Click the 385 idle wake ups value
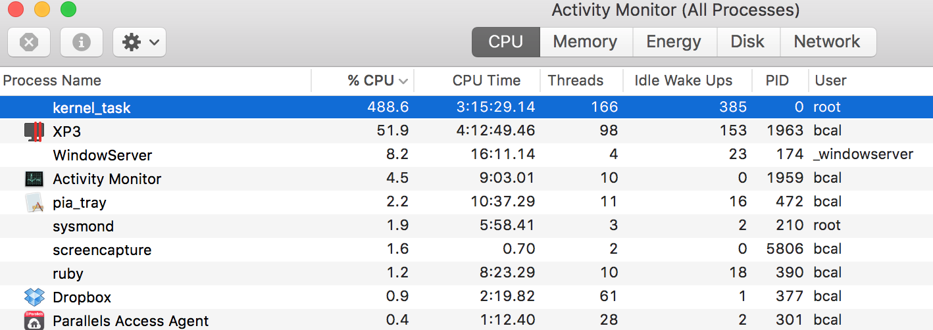Viewport: 933px width, 330px height. click(x=733, y=107)
